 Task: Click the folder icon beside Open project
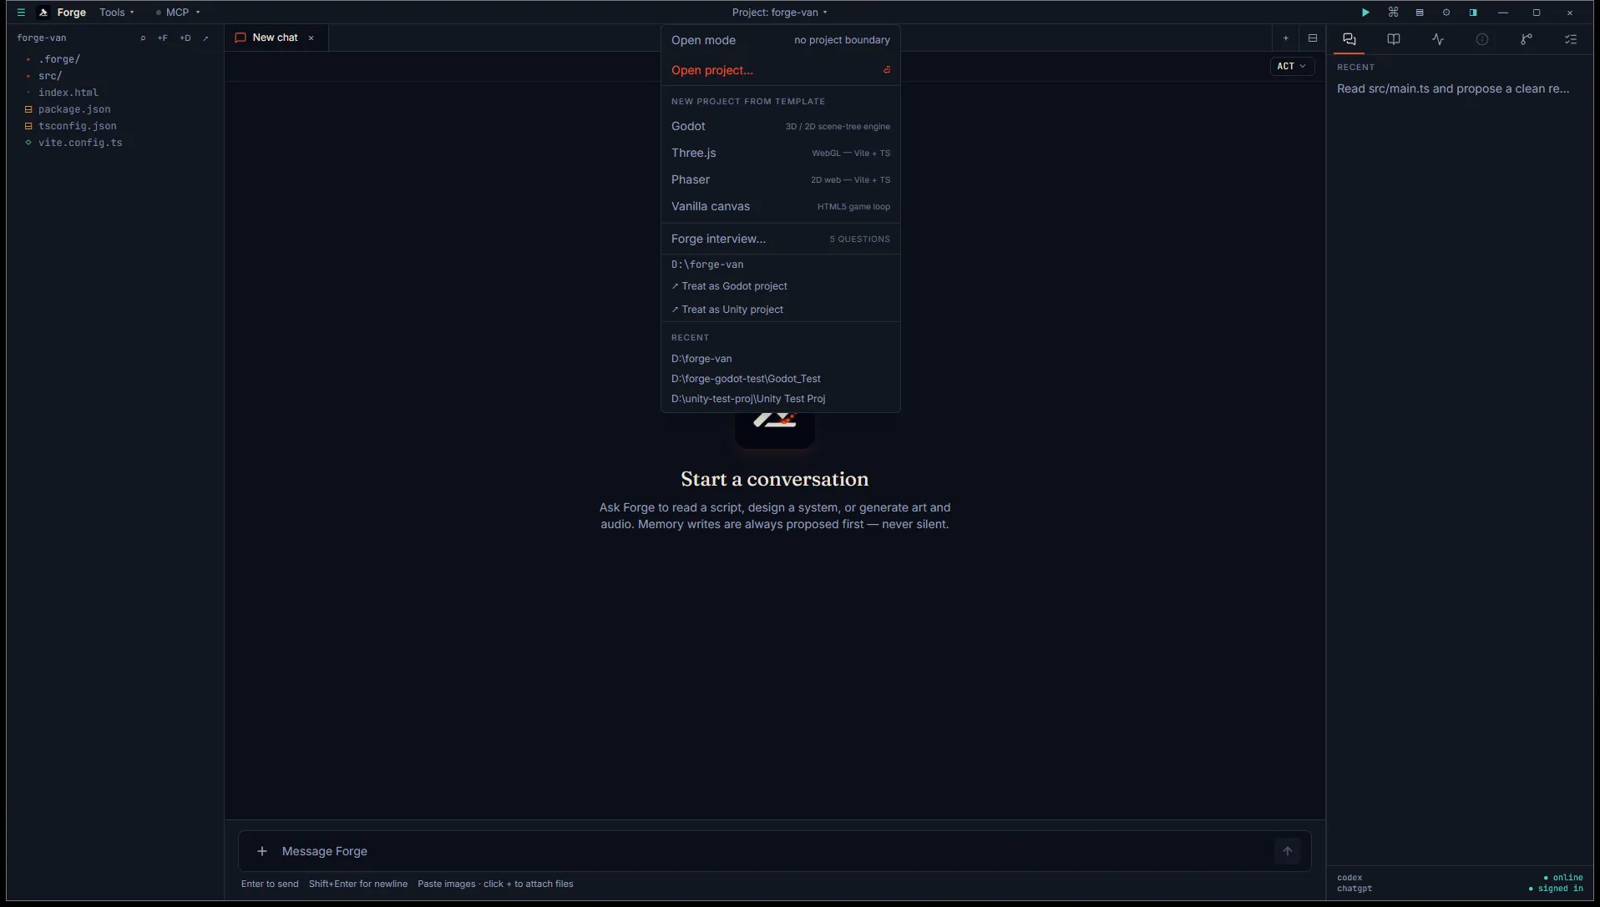point(887,70)
